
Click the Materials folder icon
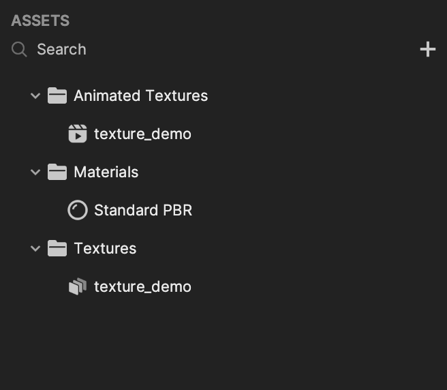coord(57,172)
